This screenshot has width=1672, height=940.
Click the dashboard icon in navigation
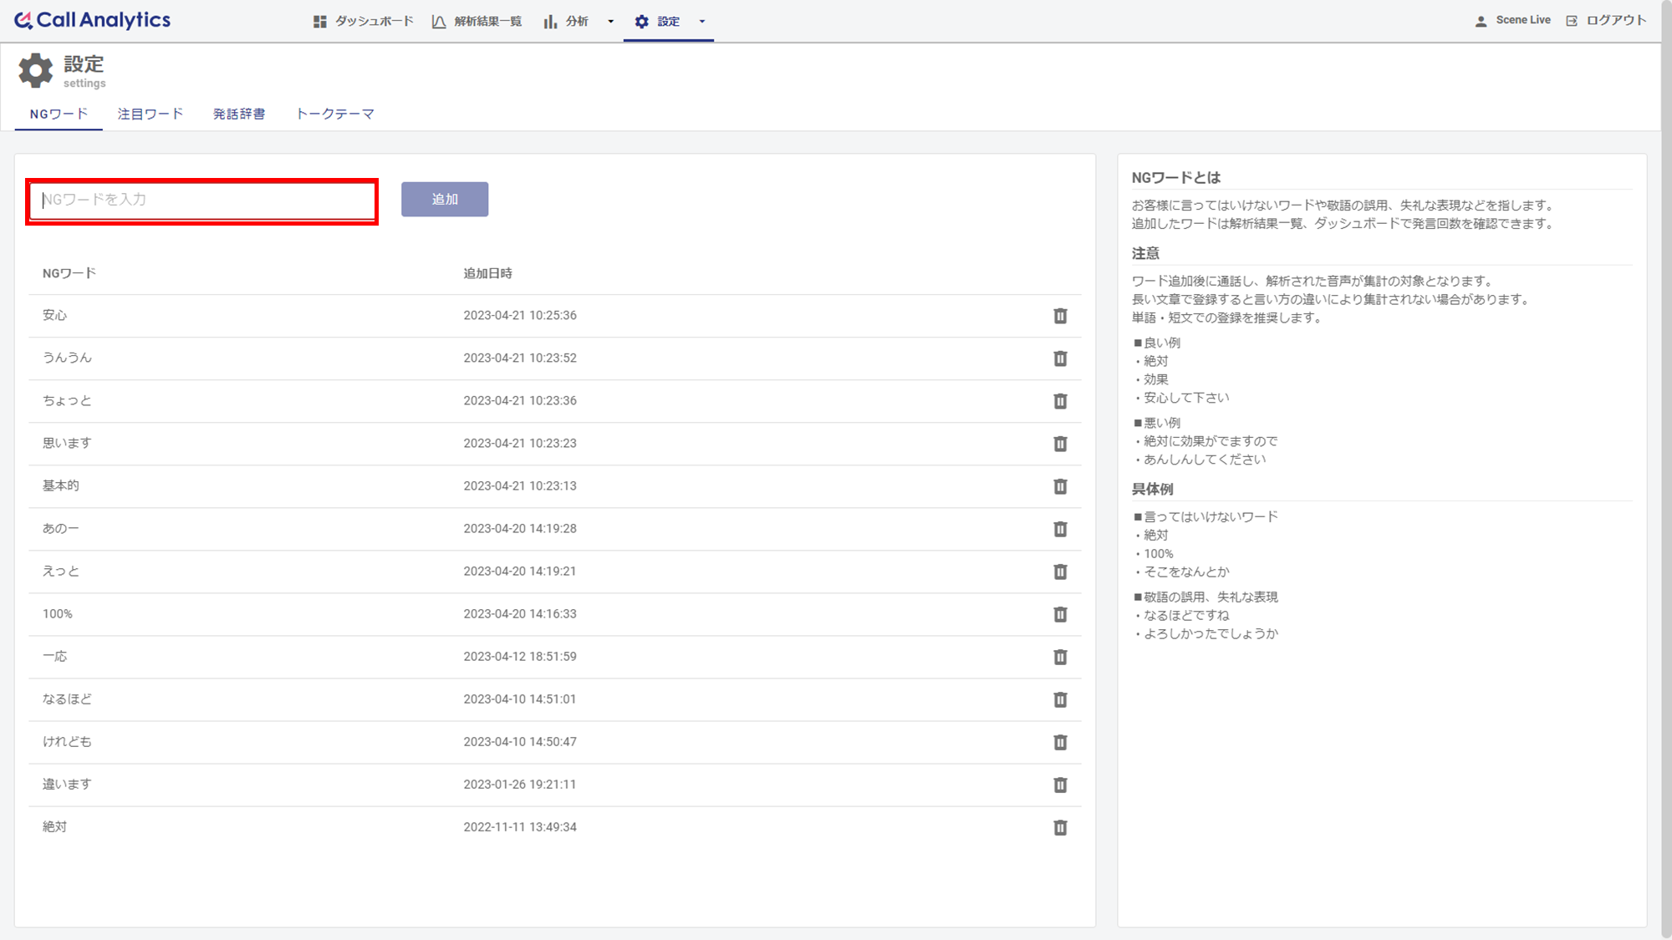pos(319,21)
